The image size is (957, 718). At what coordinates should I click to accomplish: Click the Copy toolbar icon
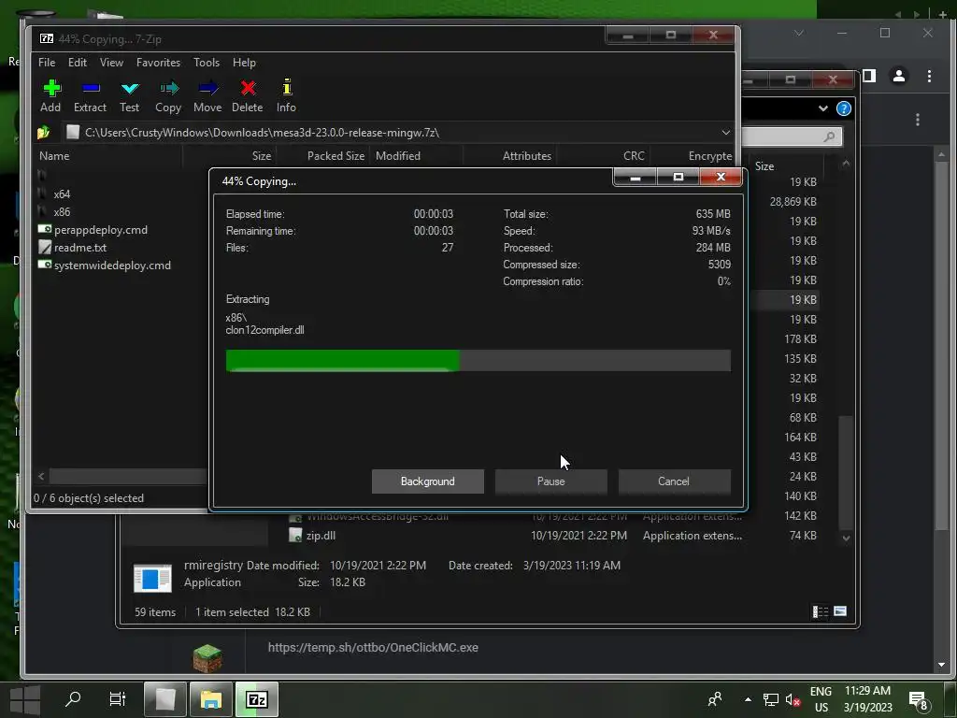coord(168,89)
